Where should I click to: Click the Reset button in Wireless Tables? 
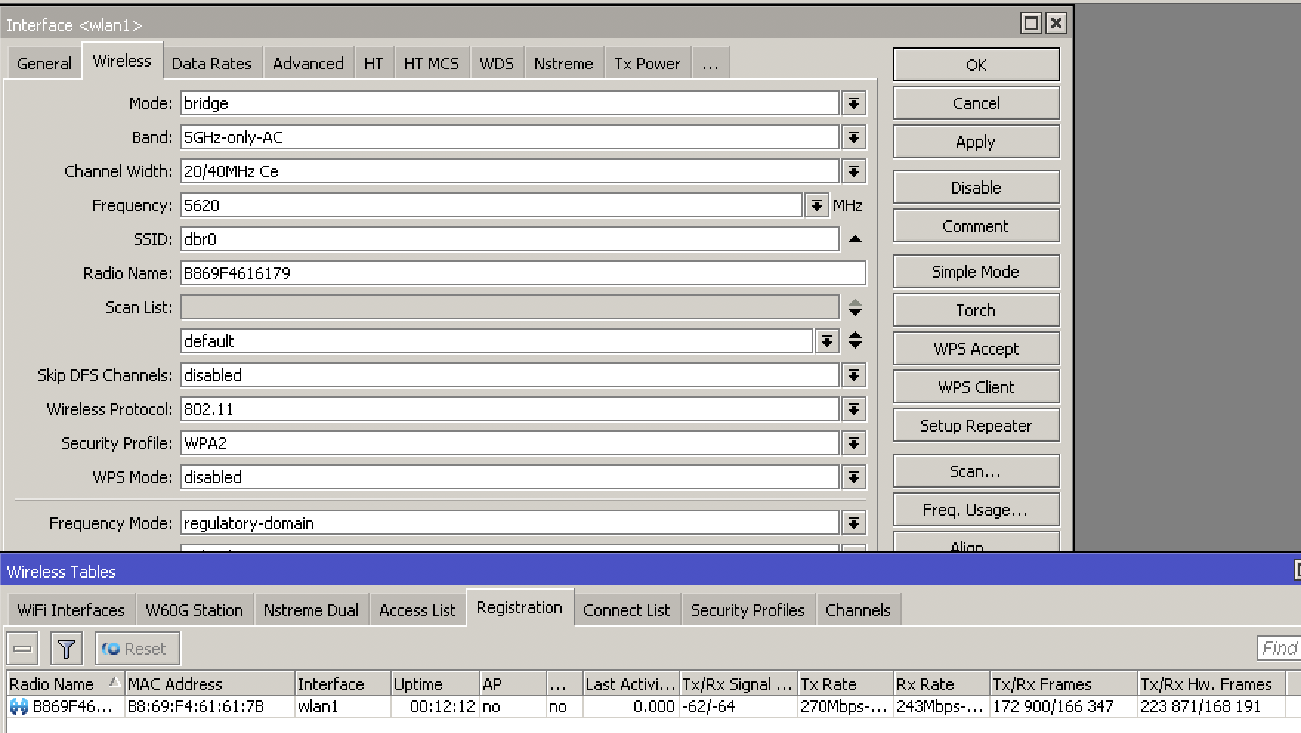(x=137, y=649)
